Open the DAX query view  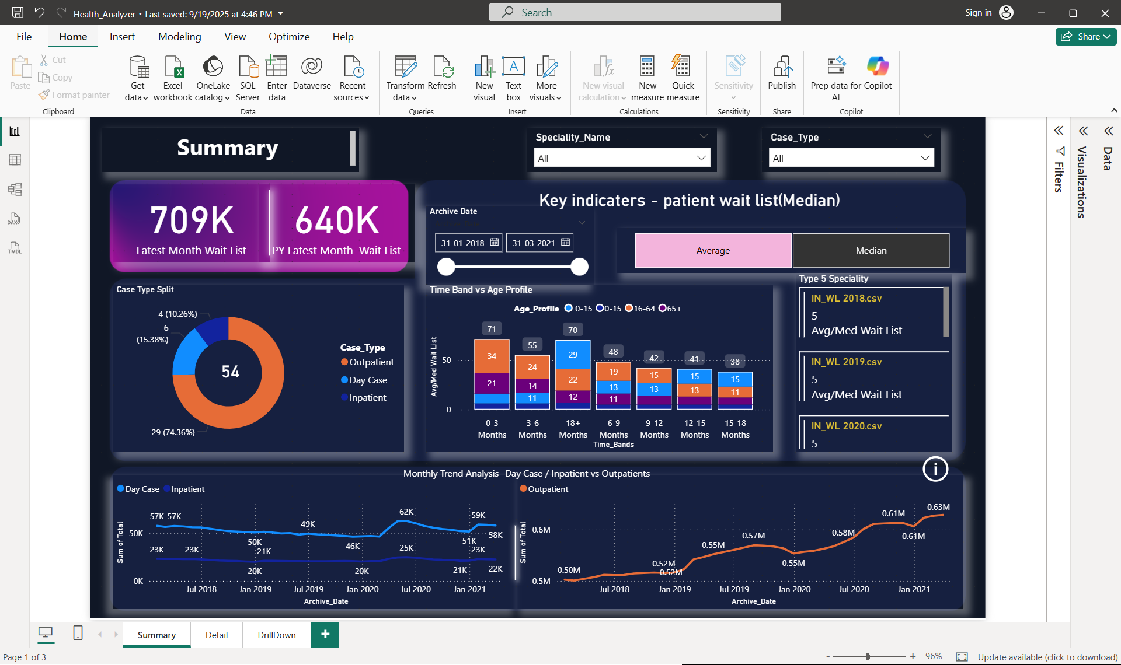15,219
